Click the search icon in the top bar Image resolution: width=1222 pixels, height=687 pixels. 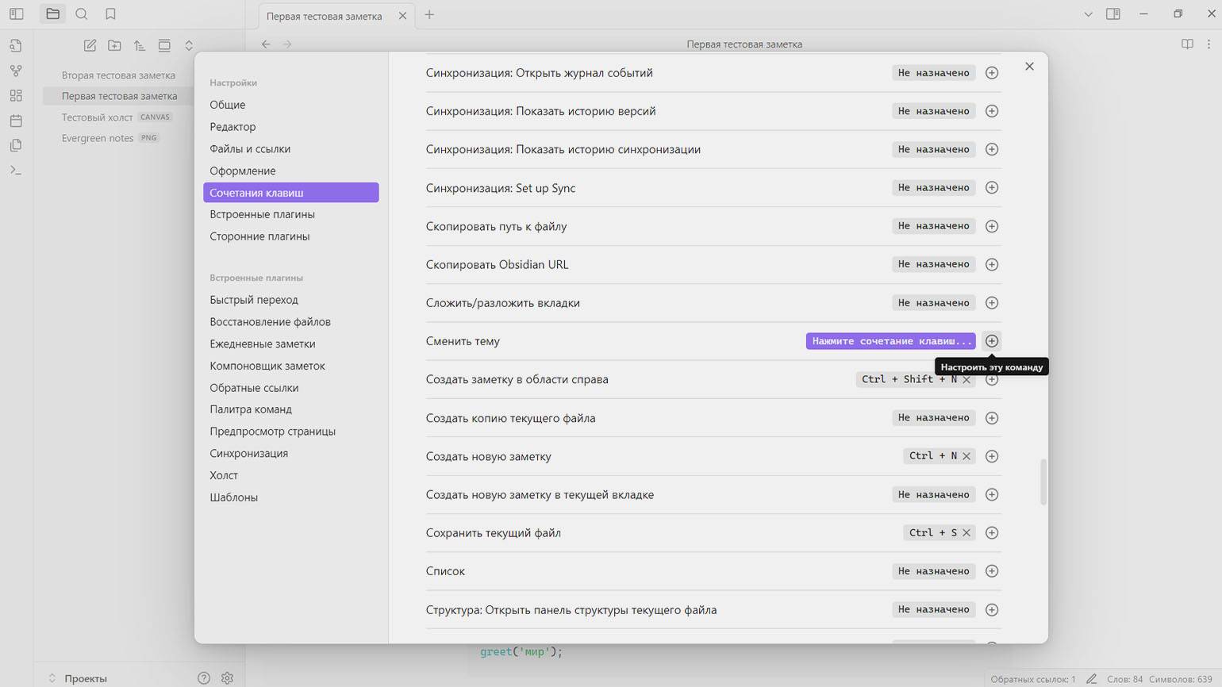pyautogui.click(x=82, y=14)
